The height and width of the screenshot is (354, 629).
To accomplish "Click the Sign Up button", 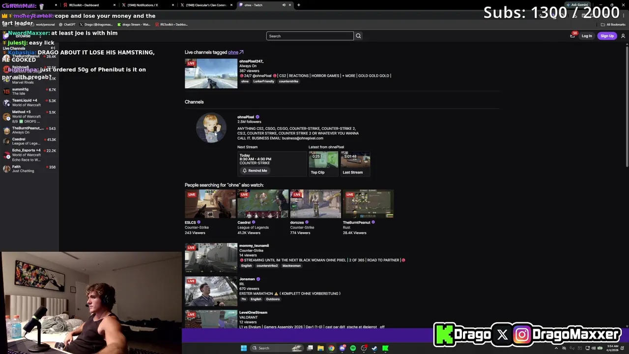I will click(607, 36).
